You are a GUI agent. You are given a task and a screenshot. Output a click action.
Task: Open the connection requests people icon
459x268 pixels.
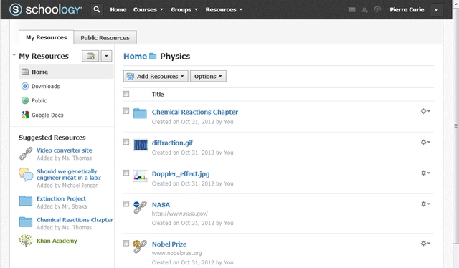pos(364,9)
